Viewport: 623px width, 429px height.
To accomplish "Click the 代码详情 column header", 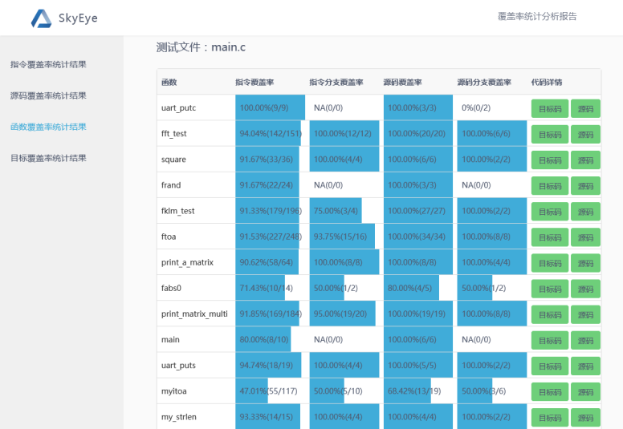I will 547,82.
